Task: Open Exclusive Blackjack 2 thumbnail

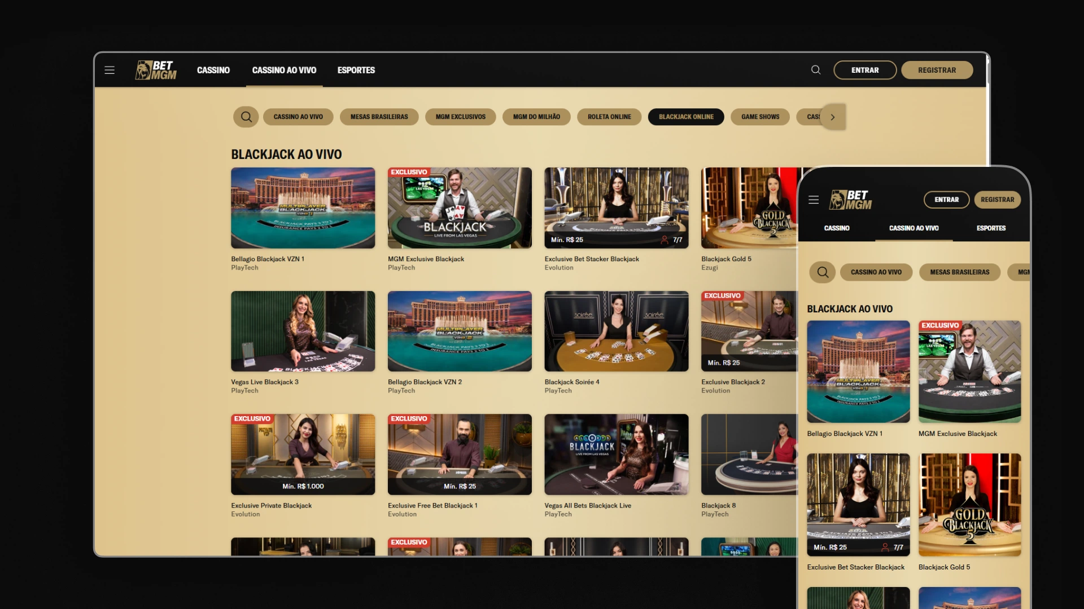Action: coord(749,332)
